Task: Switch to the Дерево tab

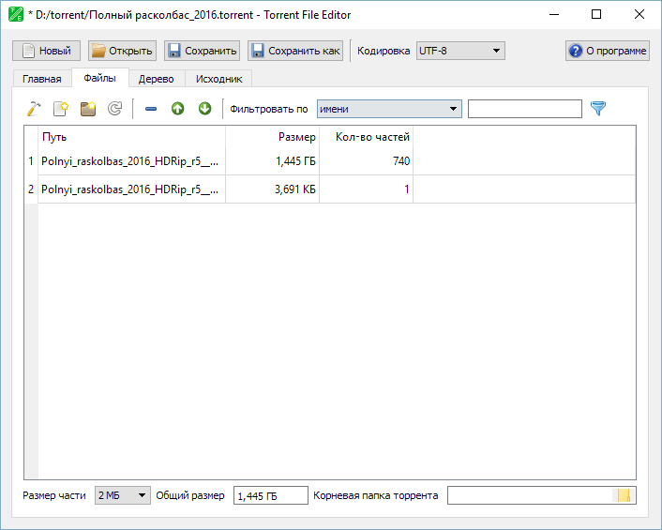Action: point(157,79)
